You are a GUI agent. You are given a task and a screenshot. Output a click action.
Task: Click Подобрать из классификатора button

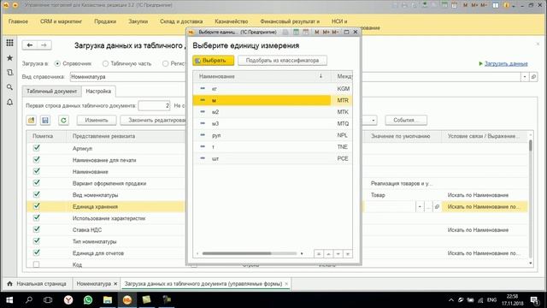pos(282,61)
